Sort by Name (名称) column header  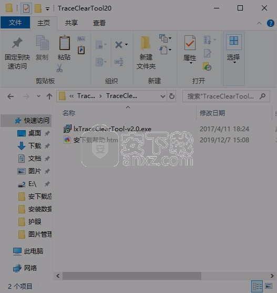point(69,113)
